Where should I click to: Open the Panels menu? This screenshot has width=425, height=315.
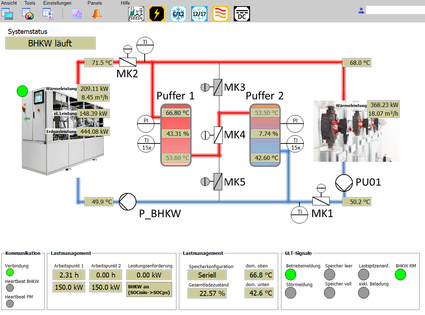[95, 3]
